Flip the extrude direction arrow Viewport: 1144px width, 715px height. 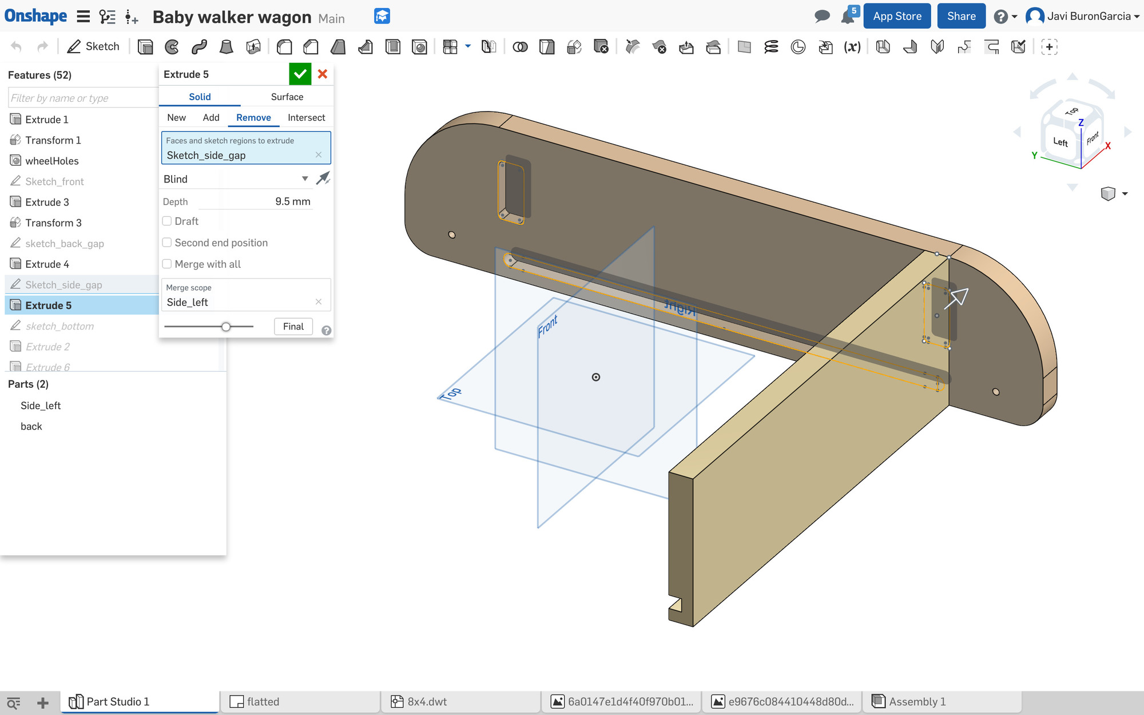(323, 178)
